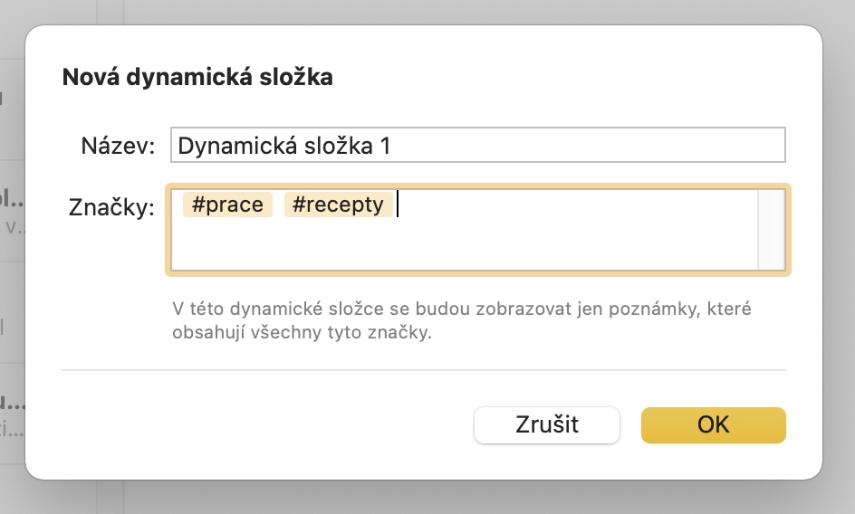Select the #recepty tag token

[338, 205]
